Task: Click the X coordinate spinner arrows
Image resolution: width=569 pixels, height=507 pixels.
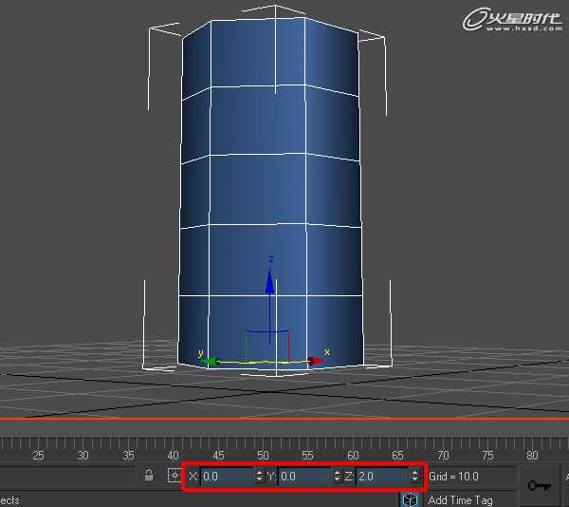Action: click(259, 476)
